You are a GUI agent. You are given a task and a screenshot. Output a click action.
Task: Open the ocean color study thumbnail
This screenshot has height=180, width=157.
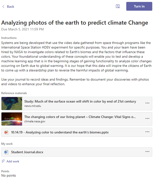[12, 103]
